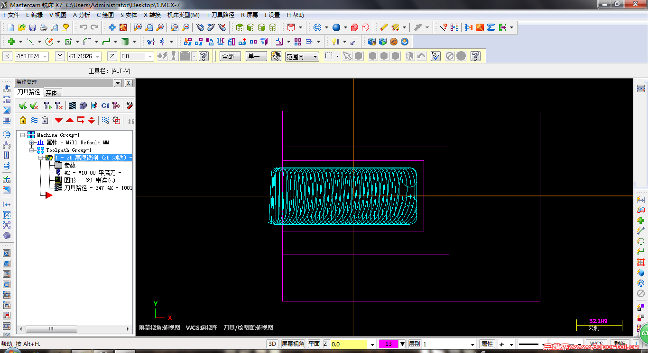Click the Print icon in toolbar
The image size is (648, 353).
coord(43,27)
